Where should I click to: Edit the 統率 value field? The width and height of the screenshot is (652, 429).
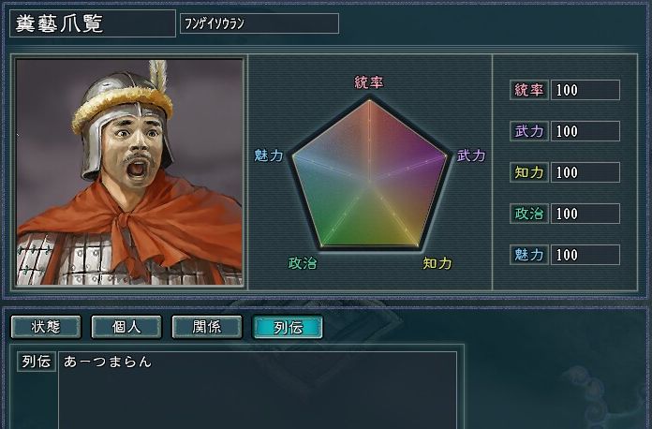click(x=585, y=90)
